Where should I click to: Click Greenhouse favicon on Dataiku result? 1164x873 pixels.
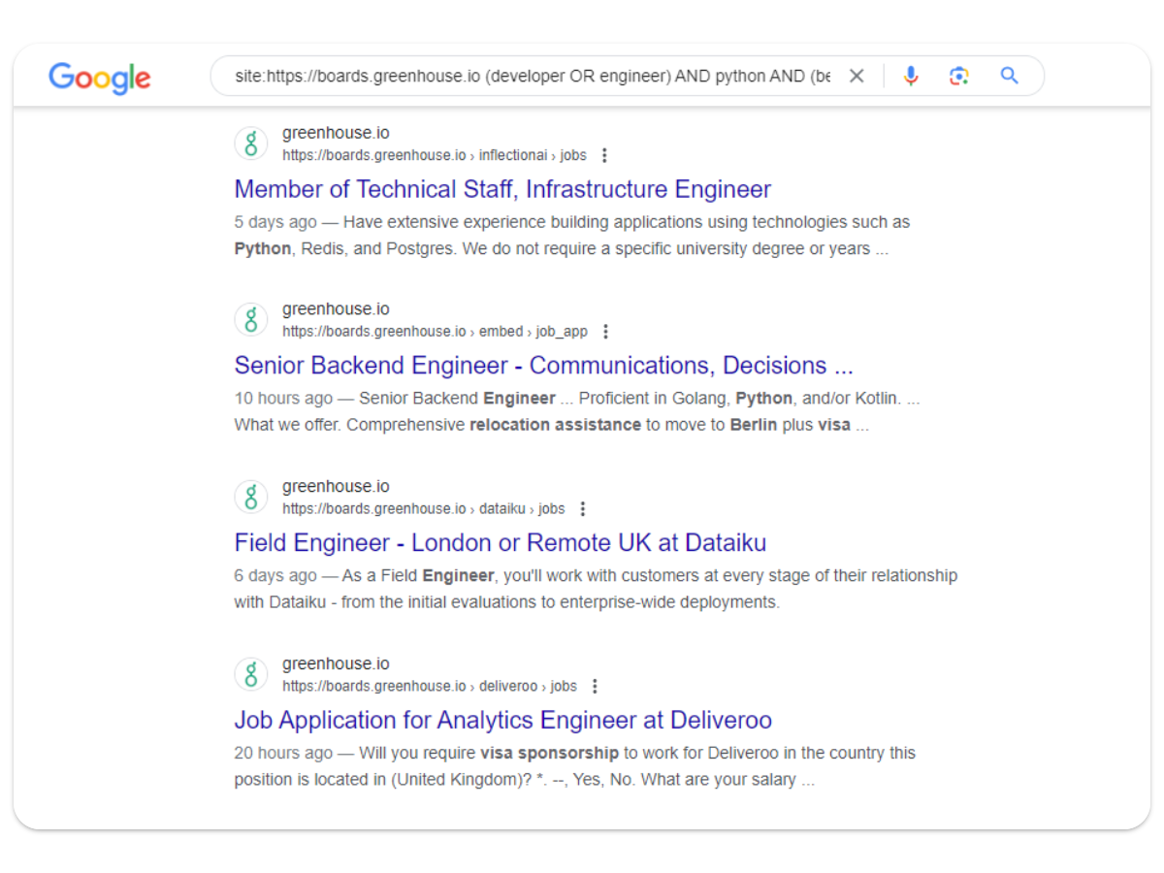click(x=251, y=498)
